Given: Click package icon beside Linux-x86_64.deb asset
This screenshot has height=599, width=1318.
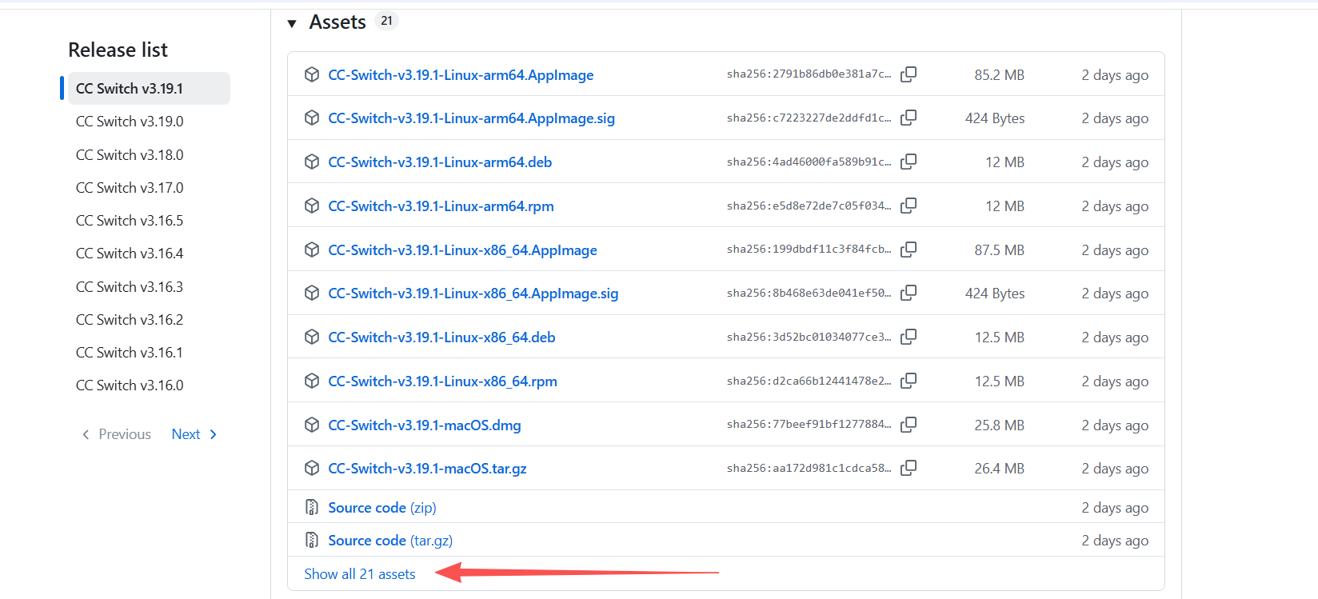Looking at the screenshot, I should point(312,337).
